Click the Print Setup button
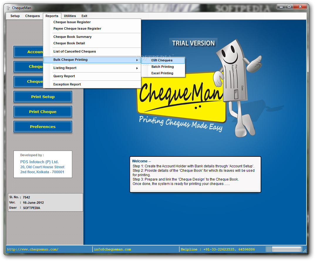The image size is (315, 261). tap(43, 97)
